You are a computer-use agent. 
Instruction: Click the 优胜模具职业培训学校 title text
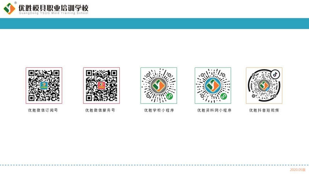(53, 8)
